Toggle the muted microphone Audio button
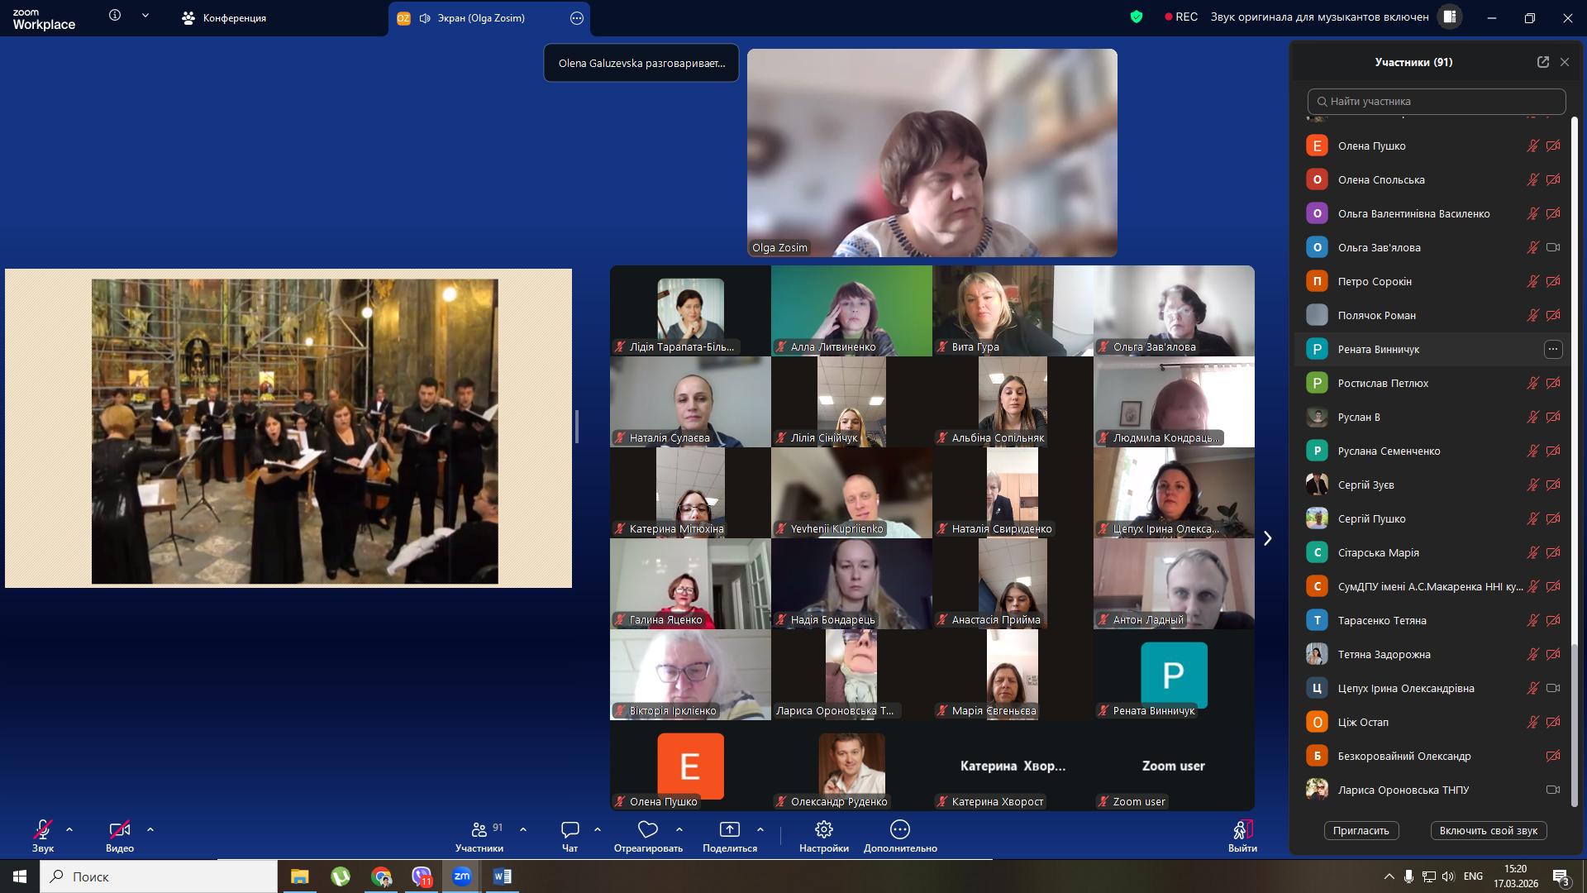 click(x=42, y=829)
